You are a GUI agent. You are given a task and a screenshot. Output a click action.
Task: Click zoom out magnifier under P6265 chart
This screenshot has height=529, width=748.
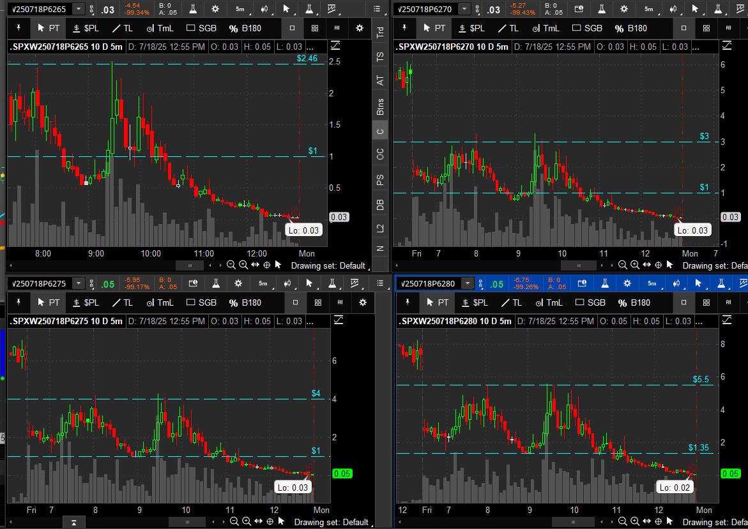(231, 265)
